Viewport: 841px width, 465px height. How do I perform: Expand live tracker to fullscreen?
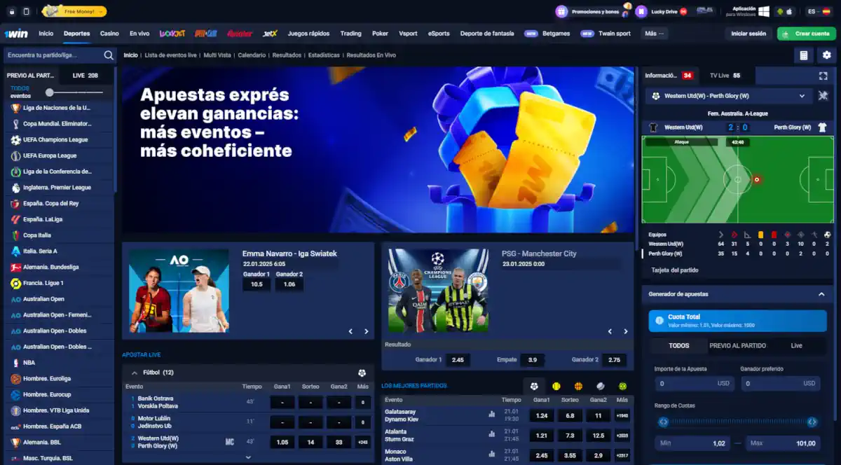823,76
